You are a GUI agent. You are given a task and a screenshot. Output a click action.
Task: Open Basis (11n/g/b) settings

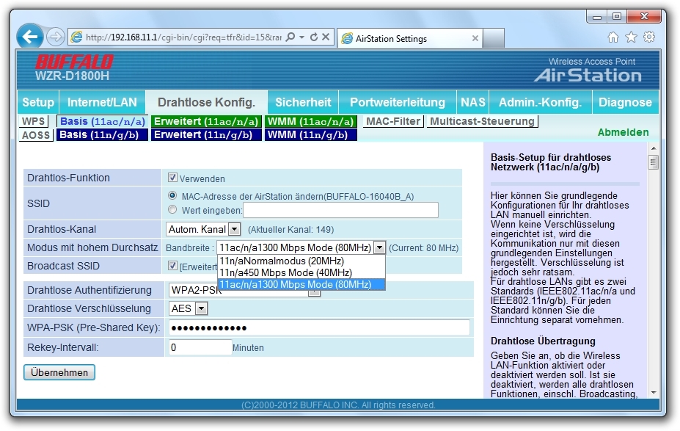[103, 134]
